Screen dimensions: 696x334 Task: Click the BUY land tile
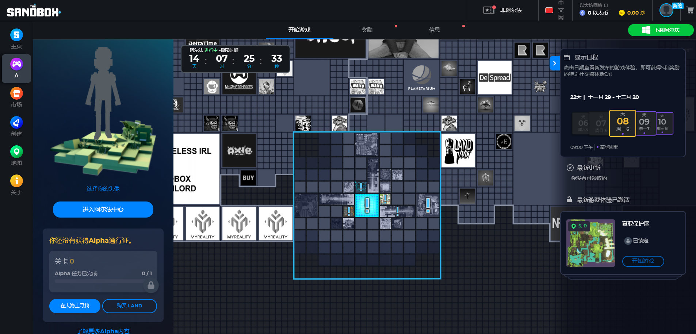point(248,178)
